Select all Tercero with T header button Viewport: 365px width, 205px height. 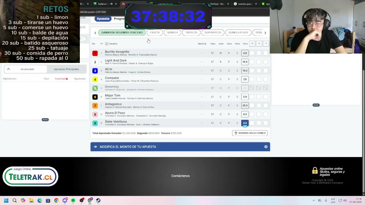tap(266, 44)
